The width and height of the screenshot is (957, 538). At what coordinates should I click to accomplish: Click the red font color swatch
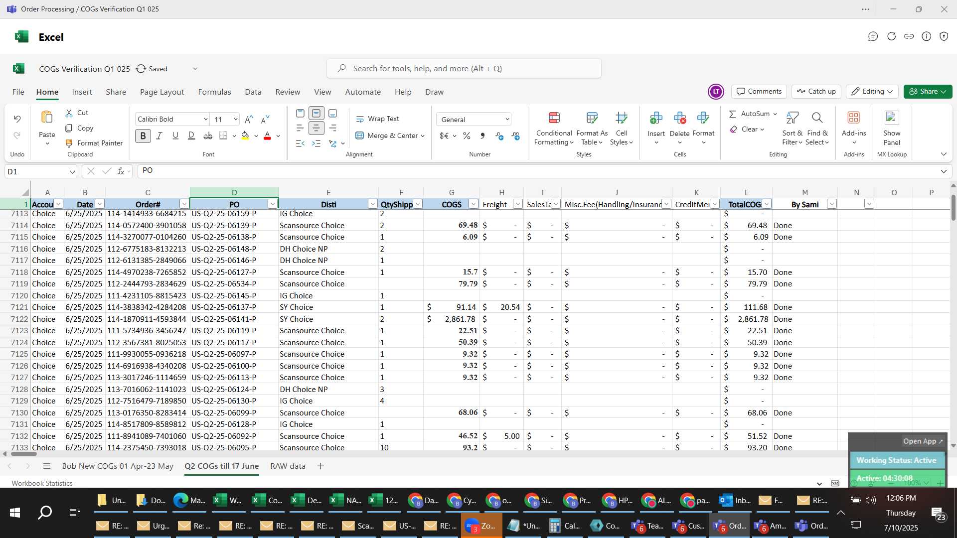click(267, 135)
